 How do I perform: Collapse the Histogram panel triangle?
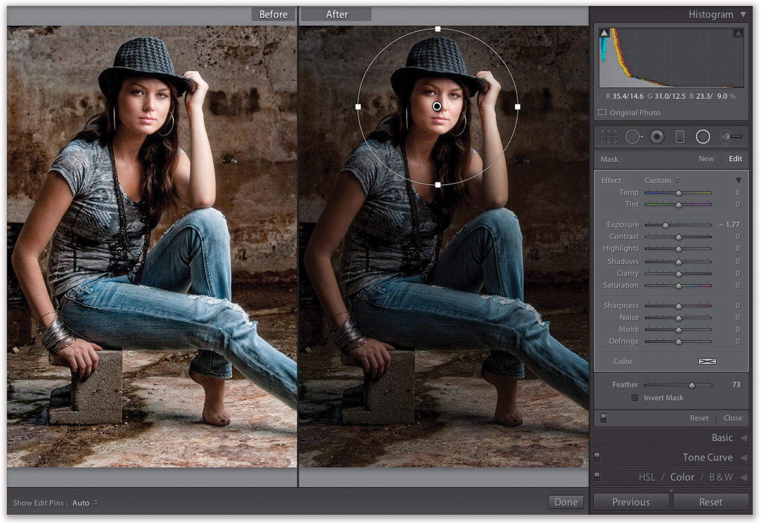743,15
